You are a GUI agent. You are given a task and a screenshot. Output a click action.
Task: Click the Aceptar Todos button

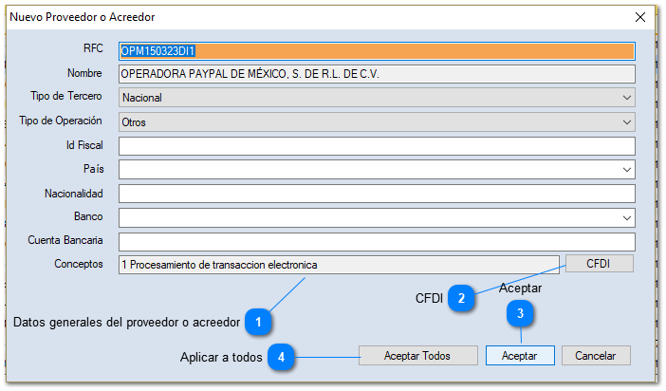[x=417, y=356]
